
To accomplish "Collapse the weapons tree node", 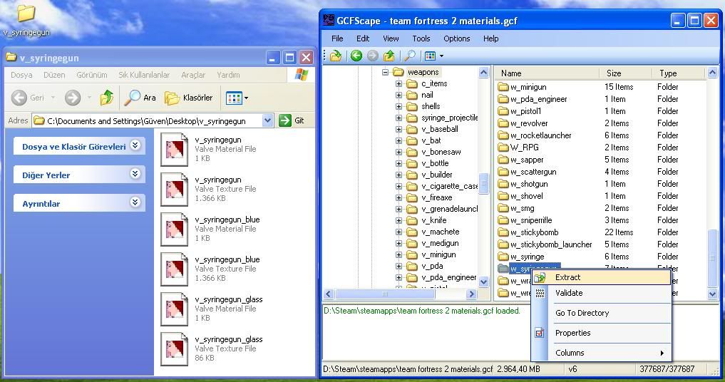I will 386,72.
